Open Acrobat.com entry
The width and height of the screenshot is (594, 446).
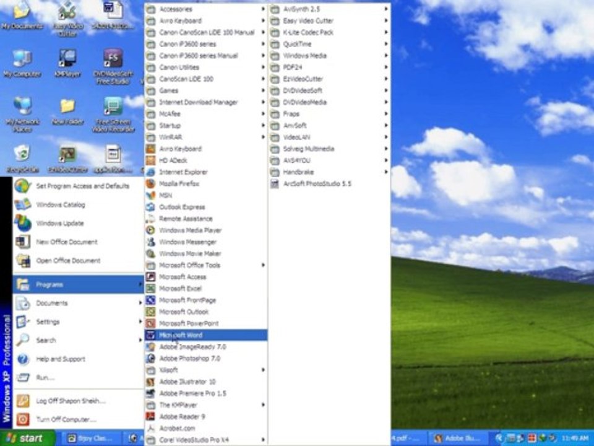point(206,428)
